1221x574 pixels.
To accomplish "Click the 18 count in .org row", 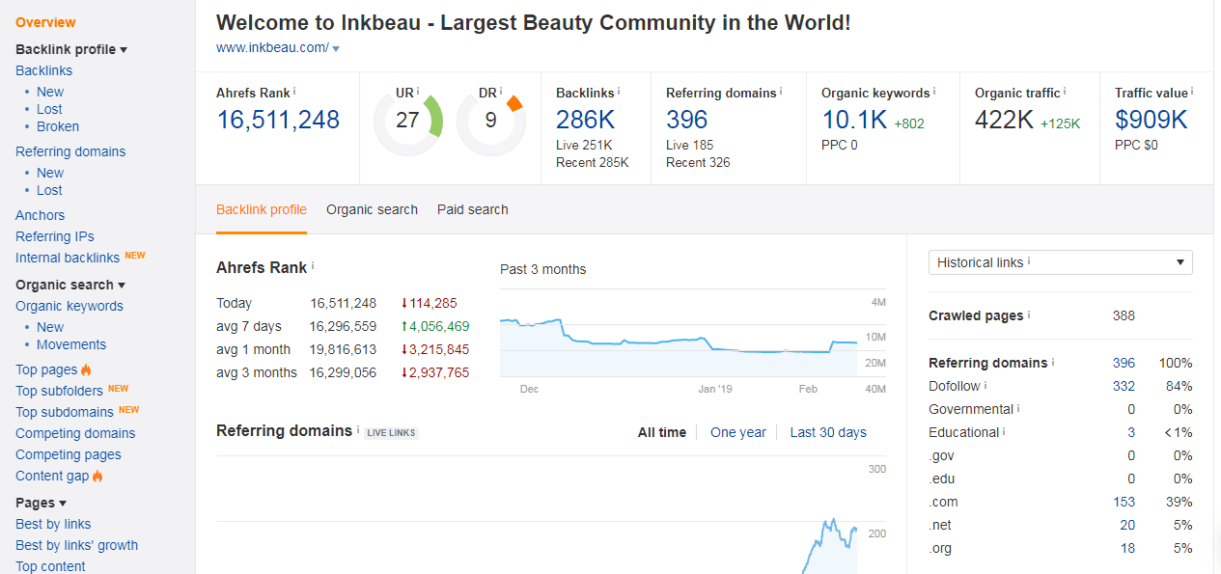I will (1127, 548).
